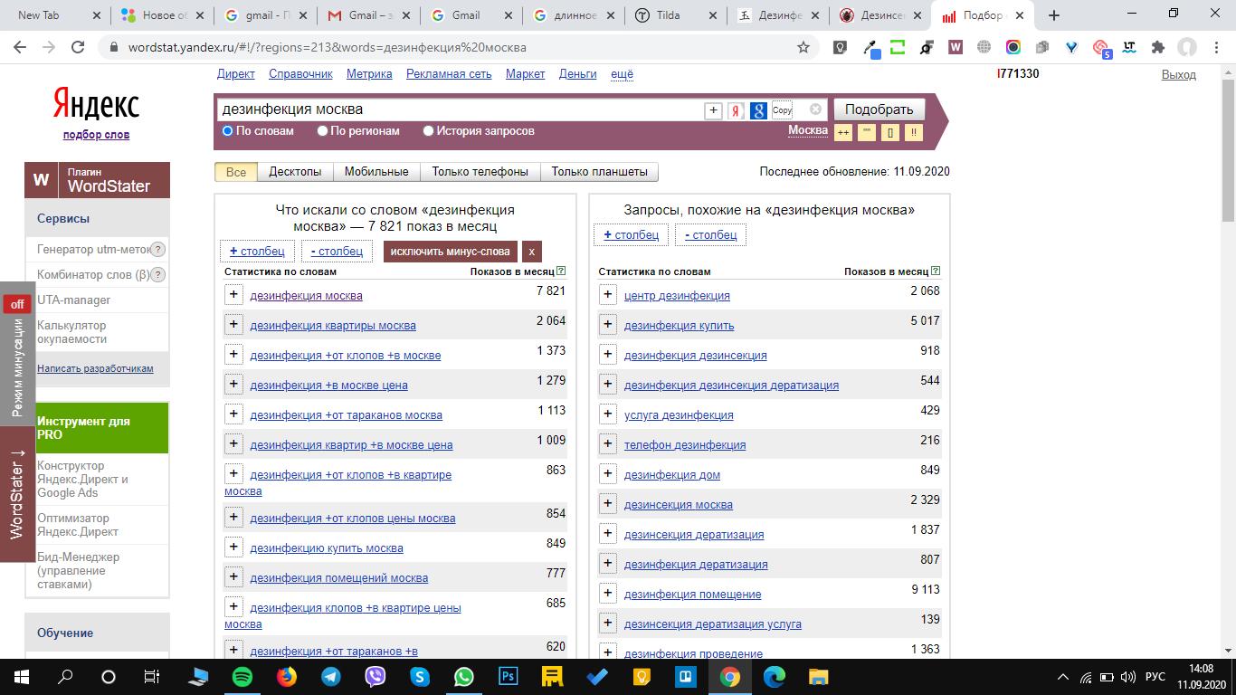
Task: Switch to the 'Только планшеты' tab
Action: click(x=600, y=172)
